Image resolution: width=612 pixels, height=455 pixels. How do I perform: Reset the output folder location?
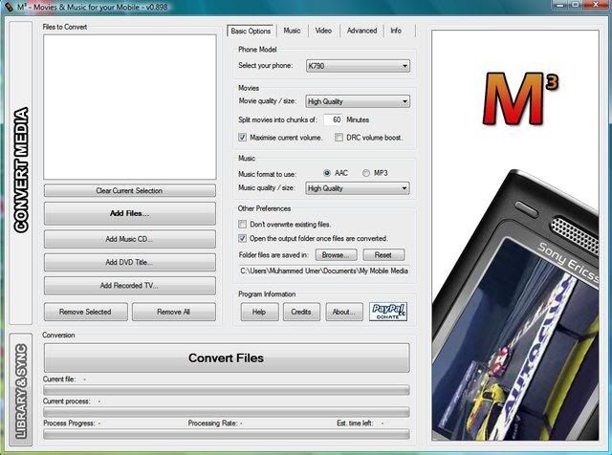383,255
